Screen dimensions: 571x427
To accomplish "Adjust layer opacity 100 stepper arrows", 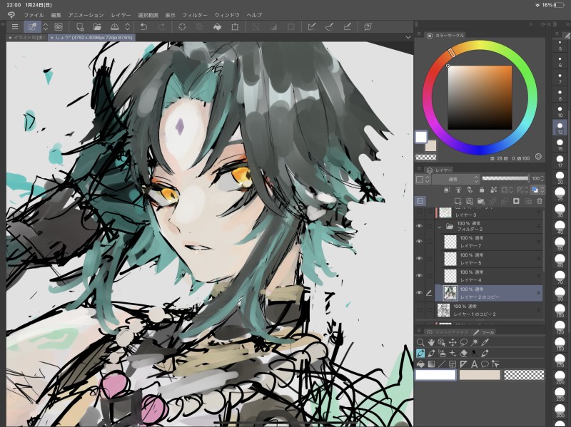I will pos(542,178).
